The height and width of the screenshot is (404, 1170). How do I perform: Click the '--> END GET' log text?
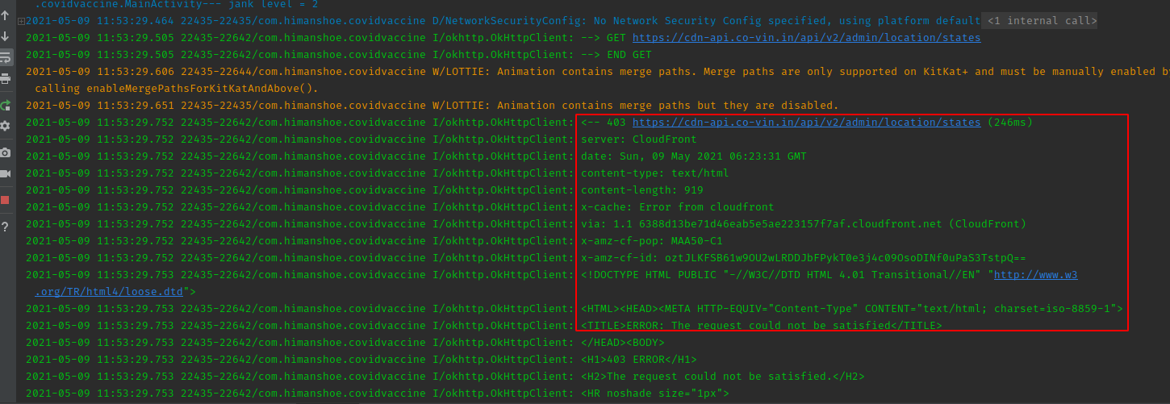tap(616, 55)
